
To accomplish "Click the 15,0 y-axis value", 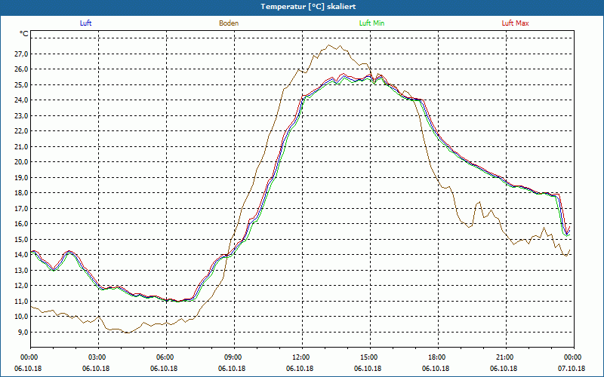I will 21,239.
